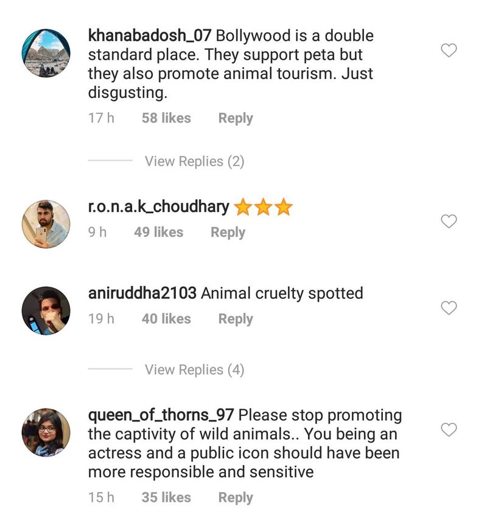Go to queen_of_thorns_97's username
Image resolution: width=487 pixels, height=517 pixels.
click(161, 415)
